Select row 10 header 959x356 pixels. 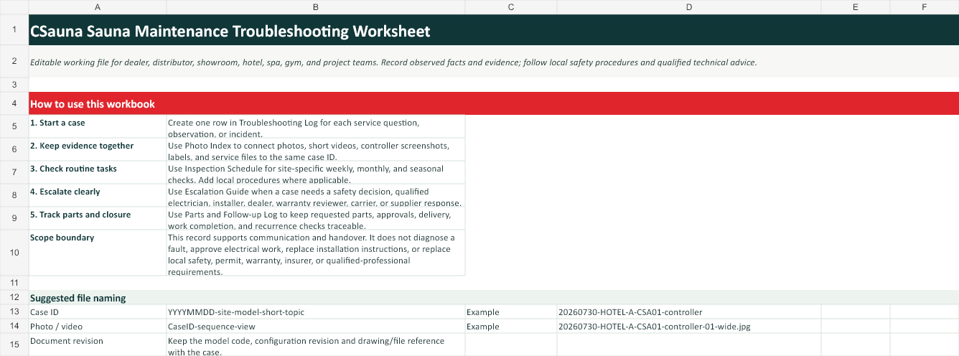click(14, 253)
